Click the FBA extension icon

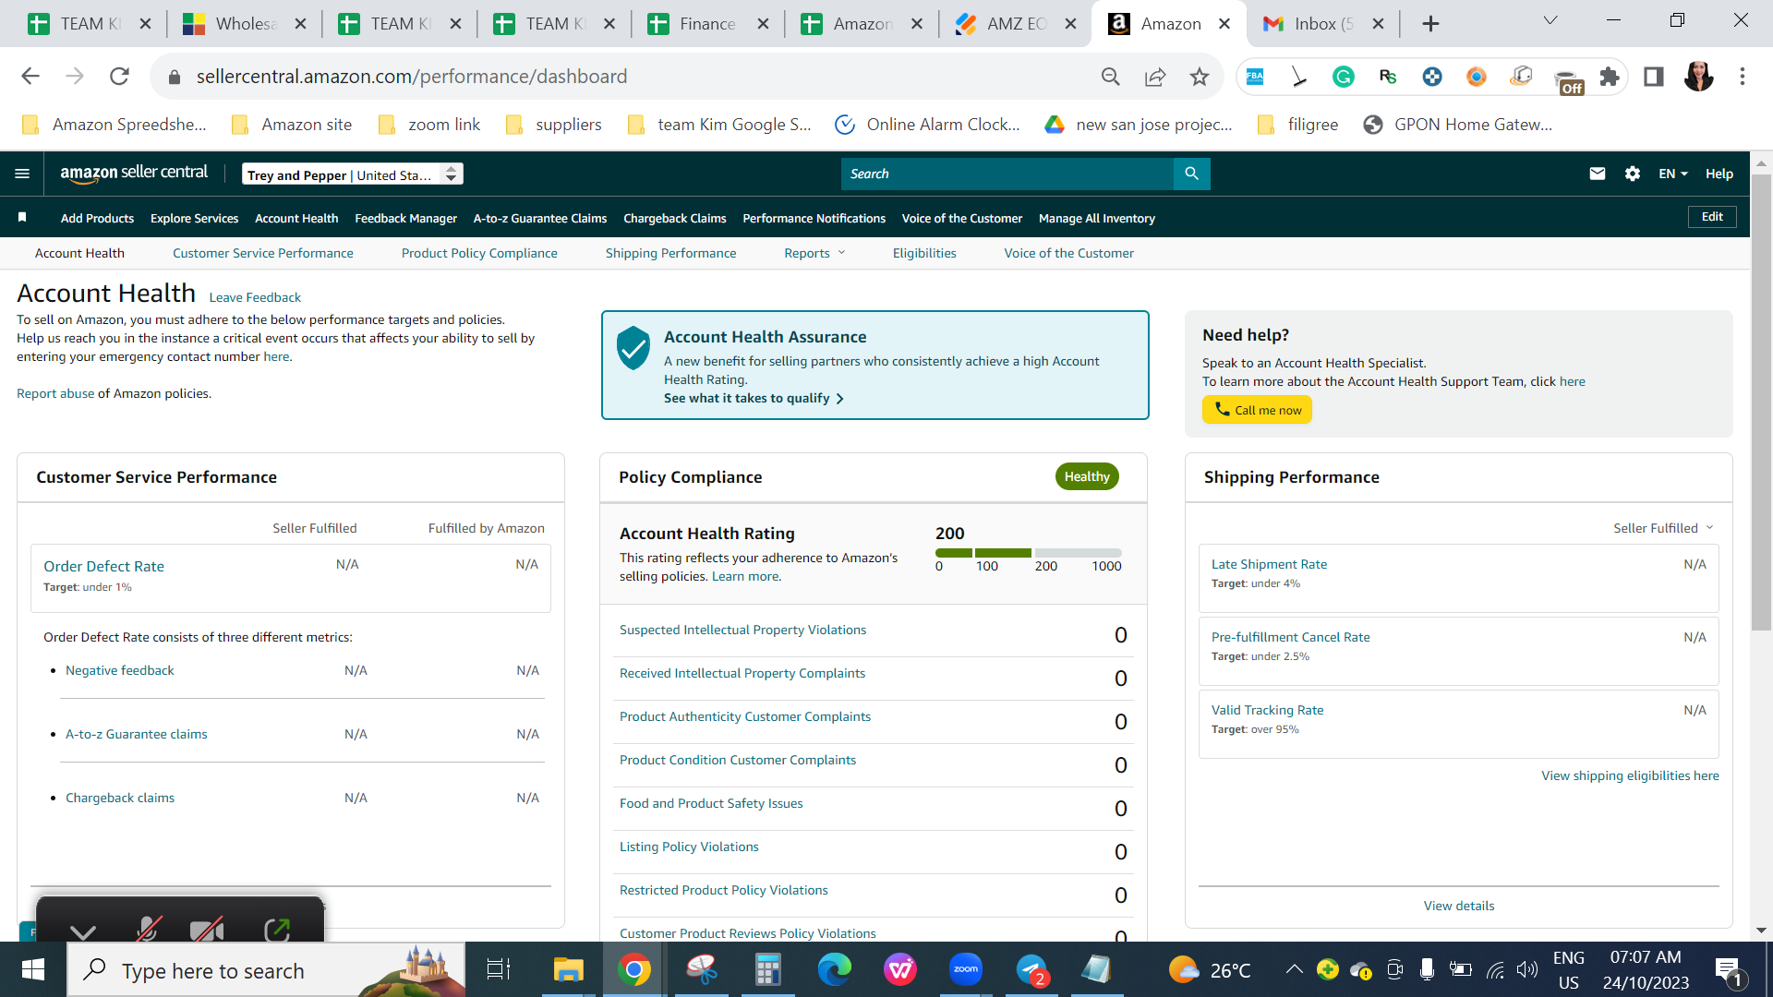(1255, 77)
